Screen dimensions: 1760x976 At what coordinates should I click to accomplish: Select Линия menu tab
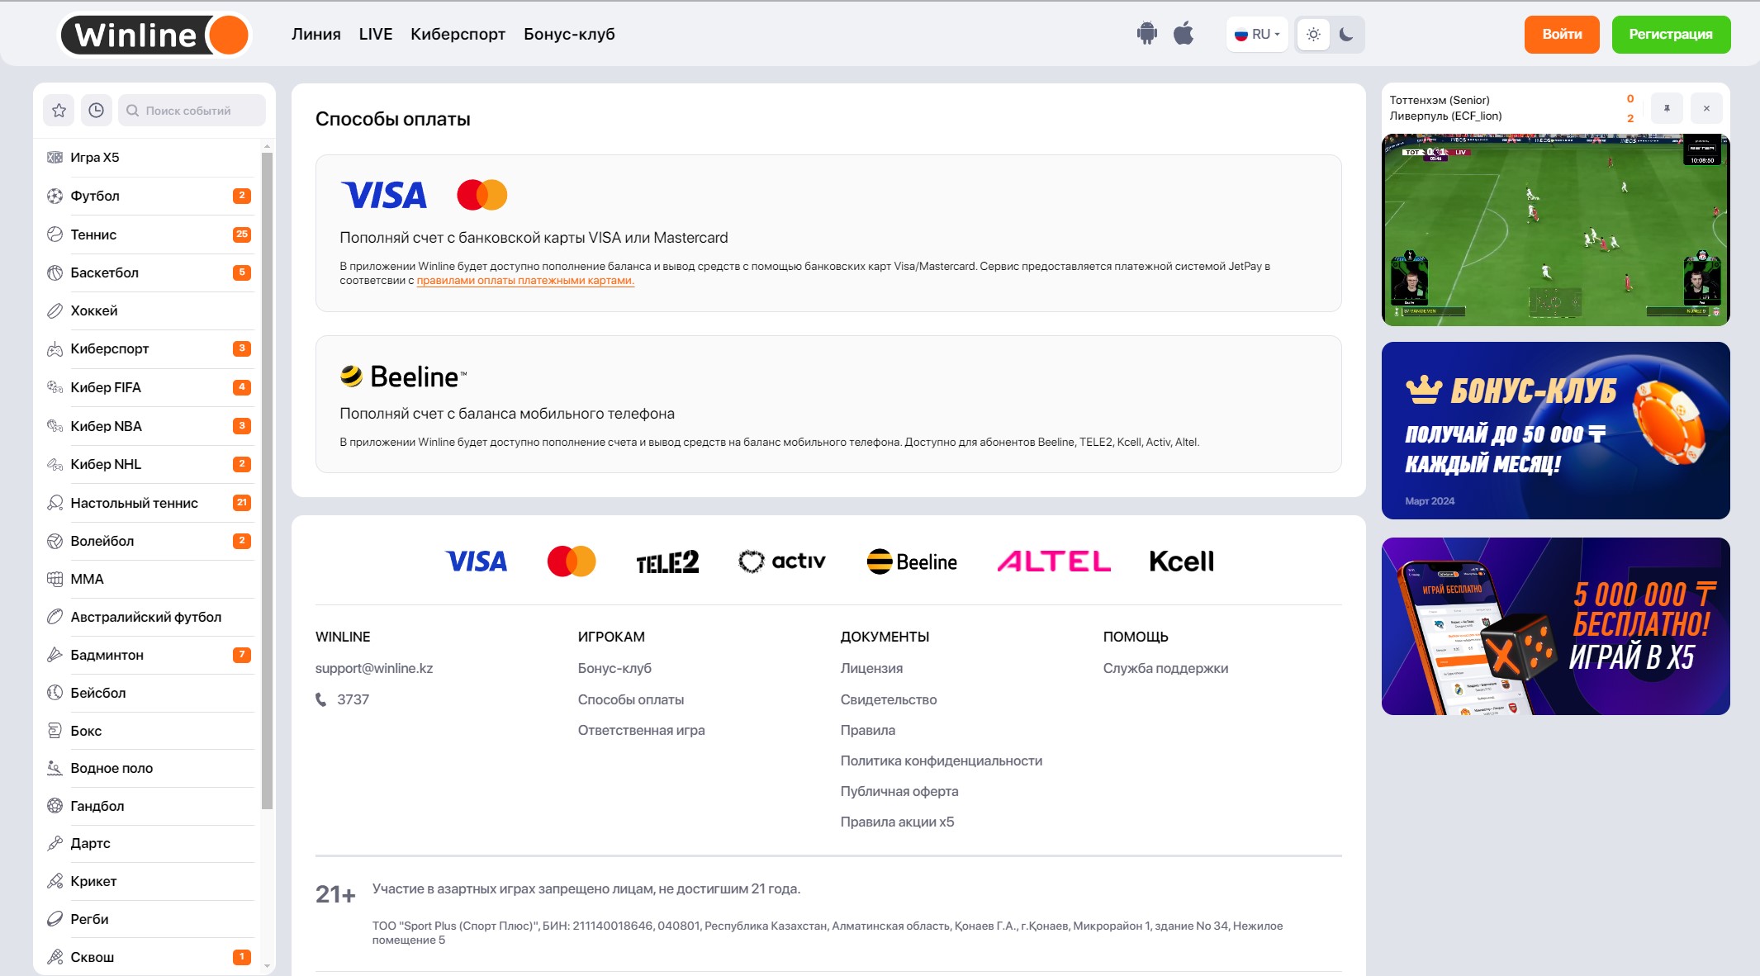coord(315,34)
